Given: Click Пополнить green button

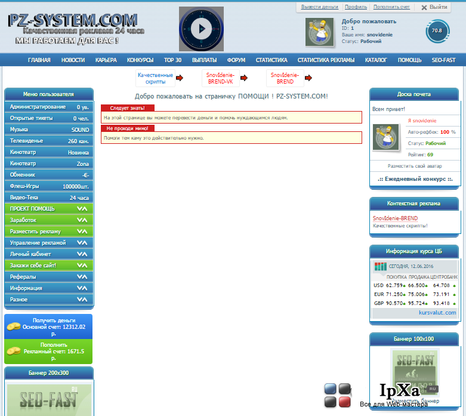Looking at the screenshot, I should (x=48, y=351).
